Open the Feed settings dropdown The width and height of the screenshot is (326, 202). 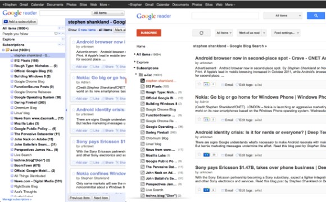pos(286,33)
